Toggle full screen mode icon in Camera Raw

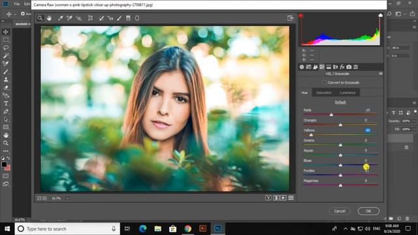tap(290, 18)
